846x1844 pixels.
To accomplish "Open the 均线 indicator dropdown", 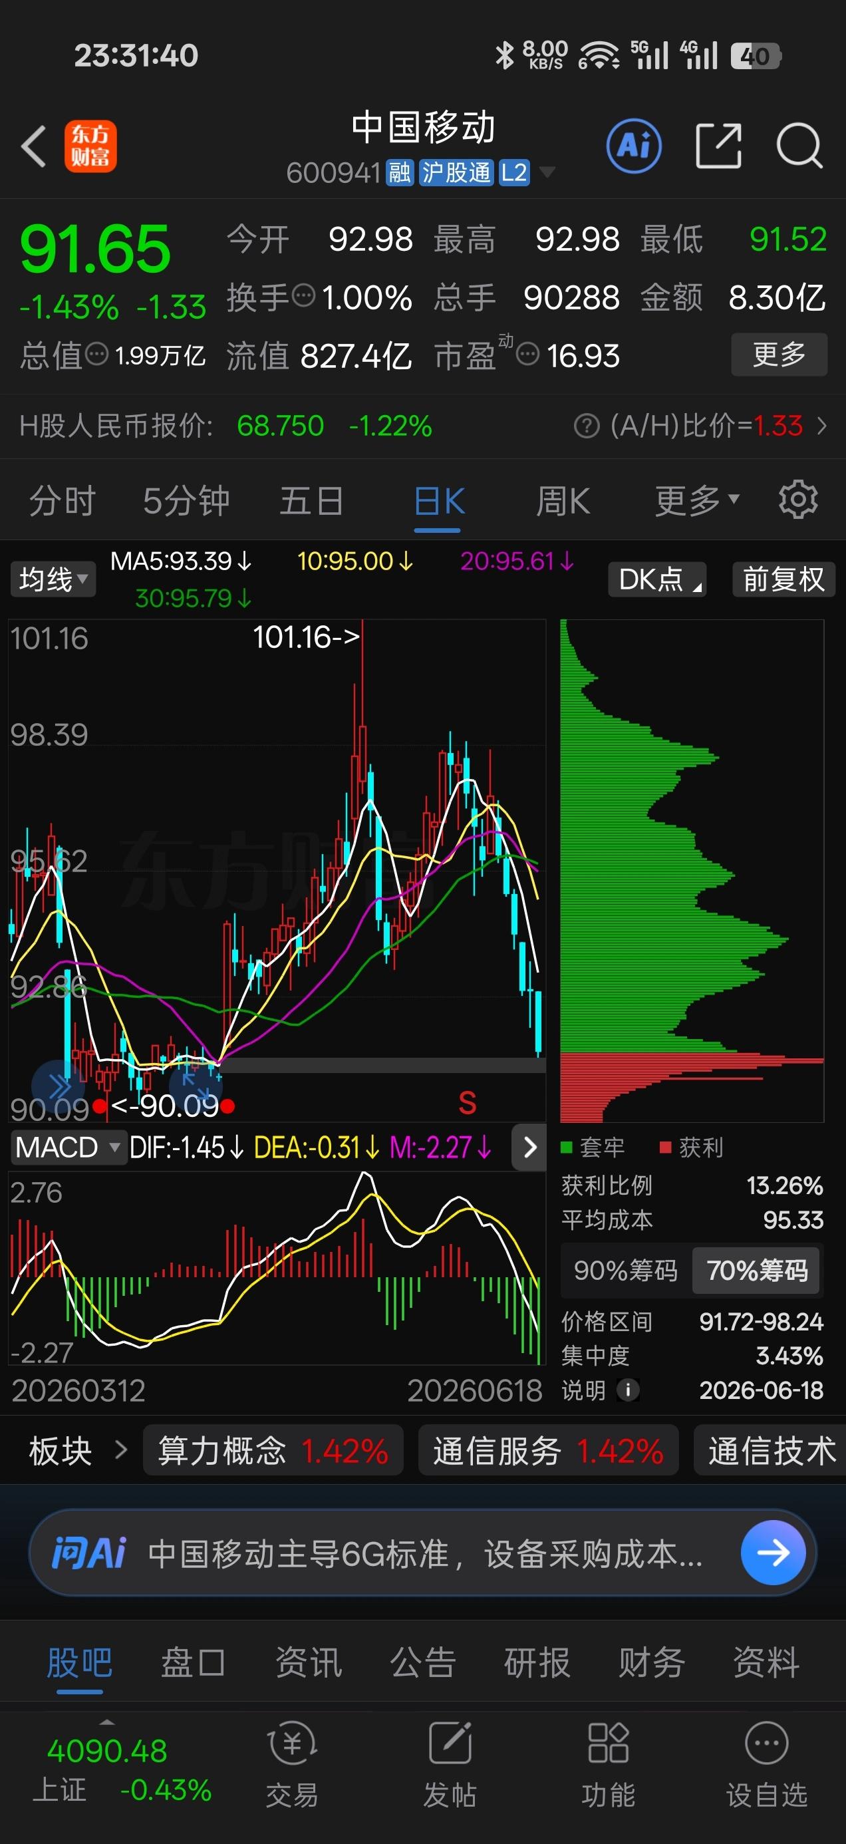I will click(53, 579).
